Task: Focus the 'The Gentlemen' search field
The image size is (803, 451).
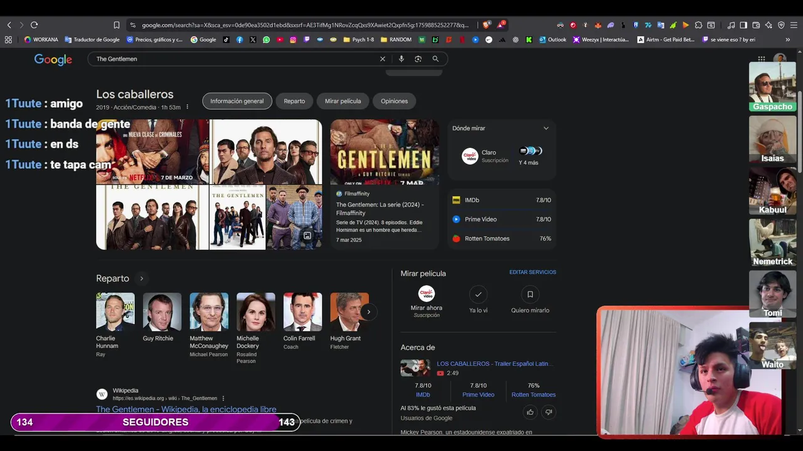Action: click(x=235, y=59)
